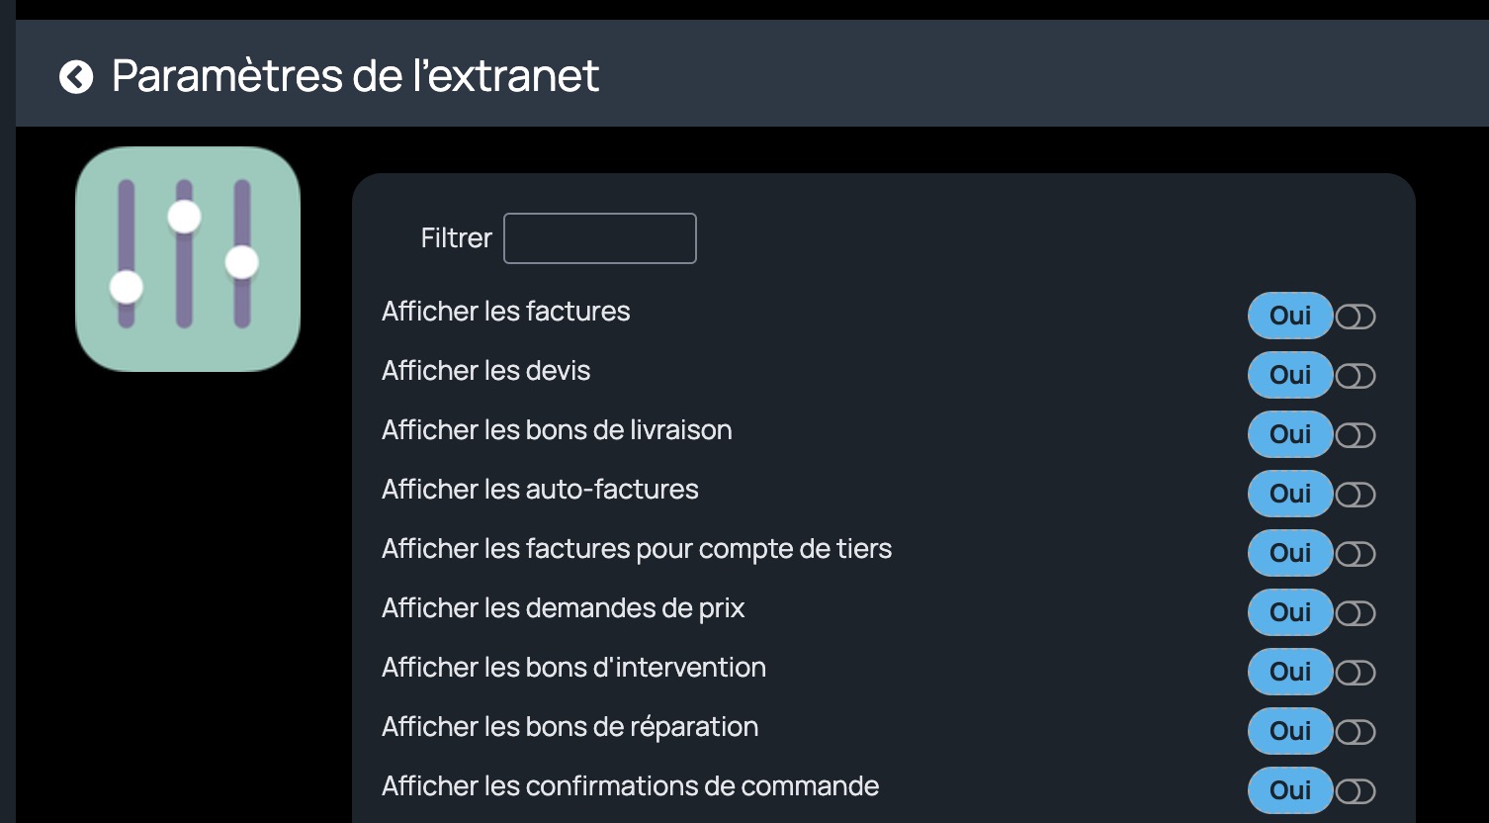This screenshot has height=823, width=1489.
Task: Click the Oui badge for Afficher les auto-factures
Action: click(1290, 494)
